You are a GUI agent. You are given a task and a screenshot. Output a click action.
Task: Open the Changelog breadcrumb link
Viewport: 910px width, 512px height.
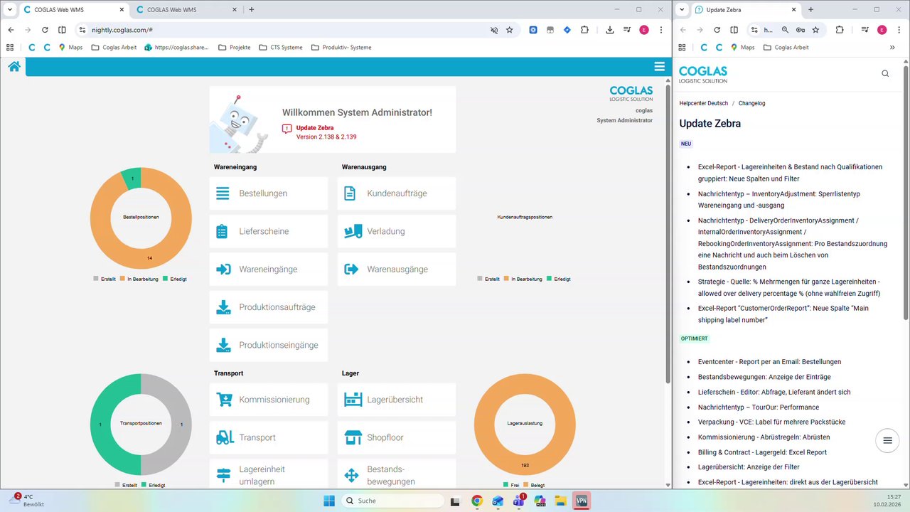click(751, 103)
